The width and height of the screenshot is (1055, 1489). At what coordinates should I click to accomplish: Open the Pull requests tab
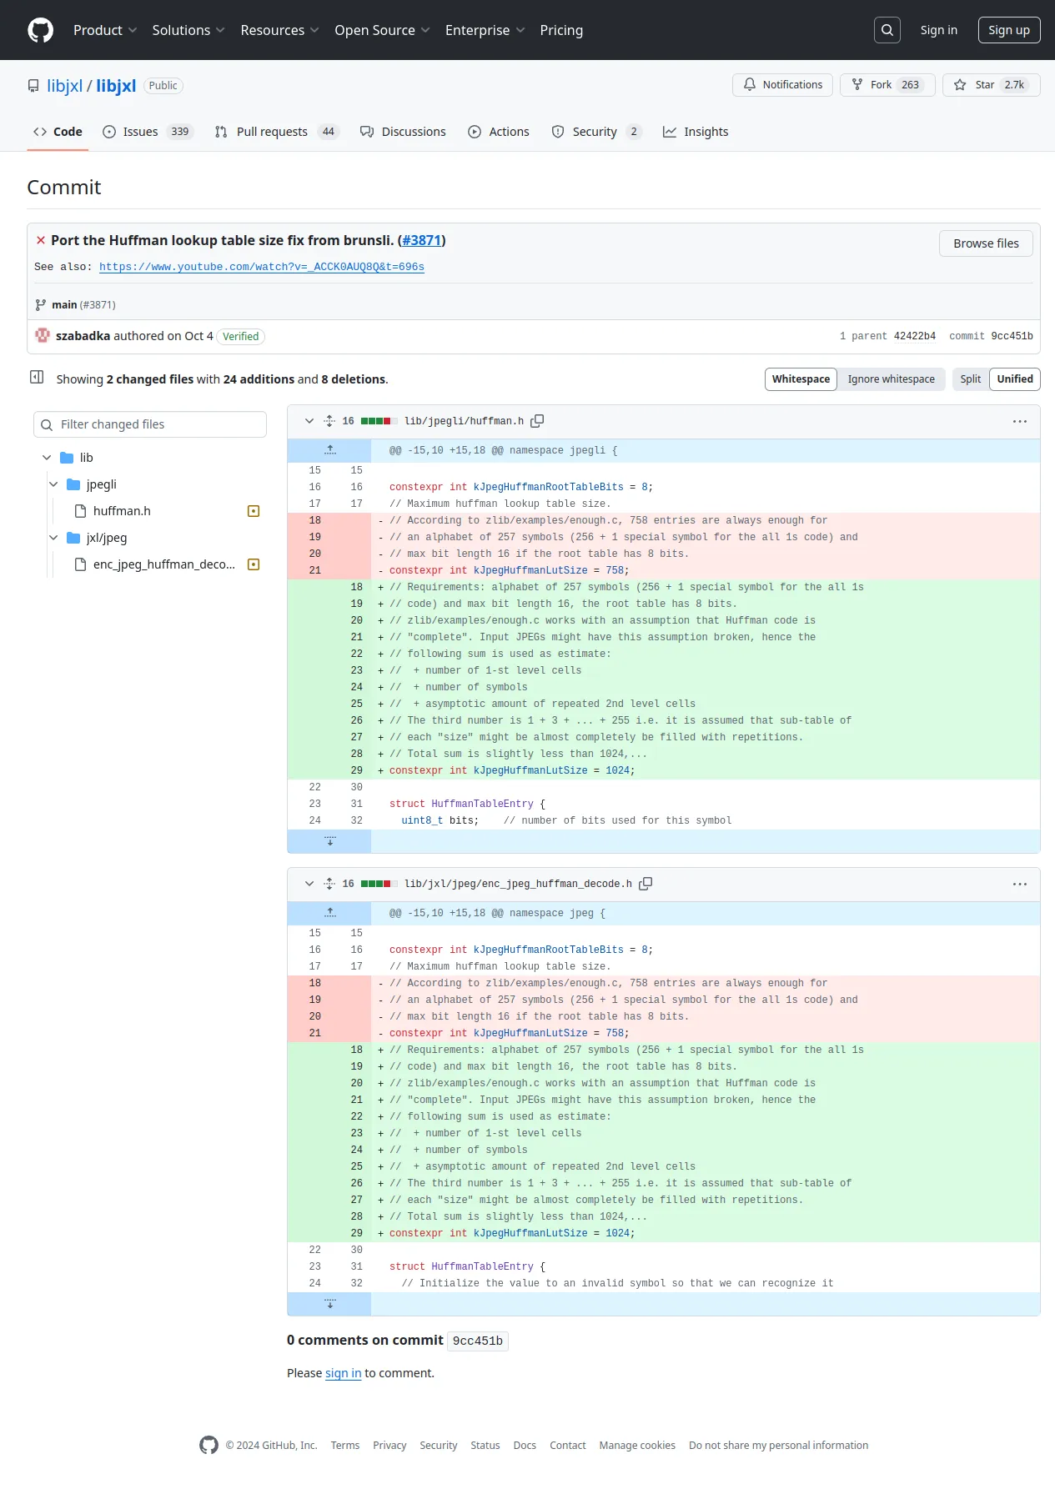coord(277,132)
